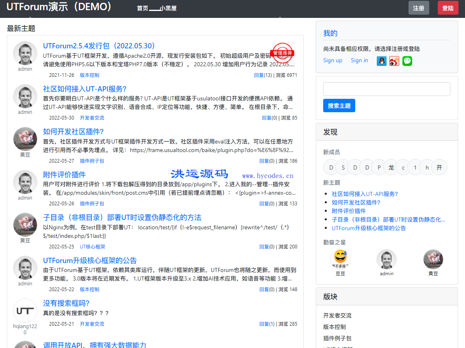Open post 如何开发社区插件? in main list

(73, 132)
